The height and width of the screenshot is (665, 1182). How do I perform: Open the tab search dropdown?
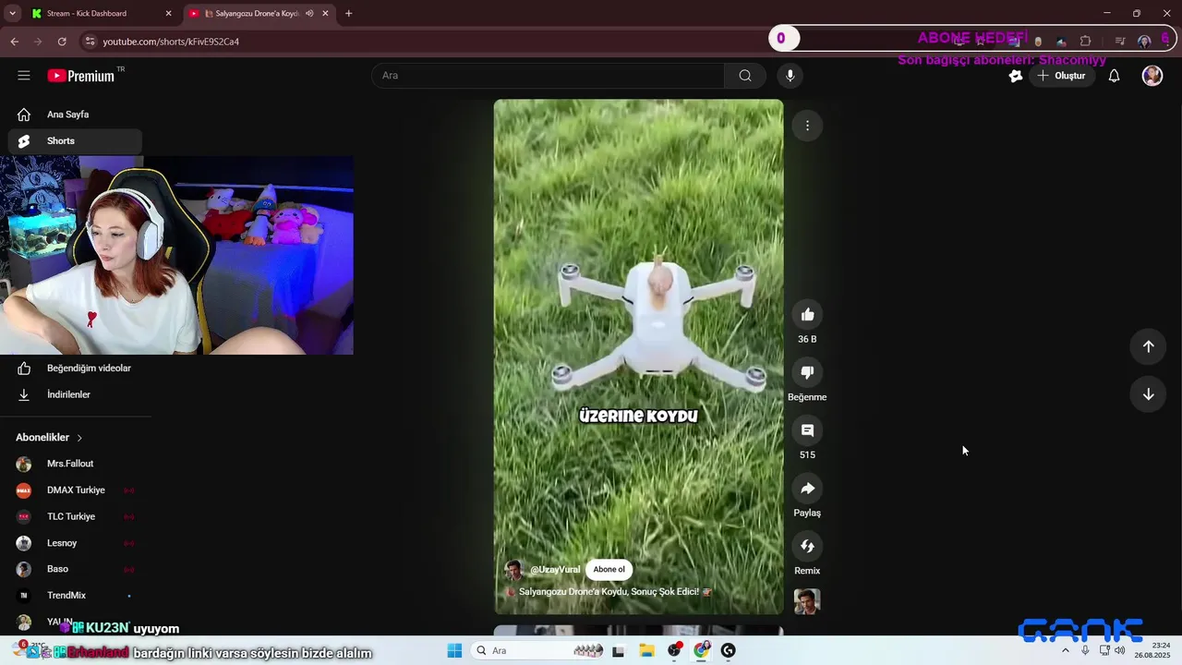coord(12,14)
